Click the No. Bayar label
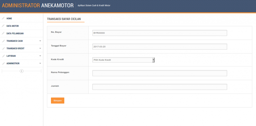 point(56,32)
